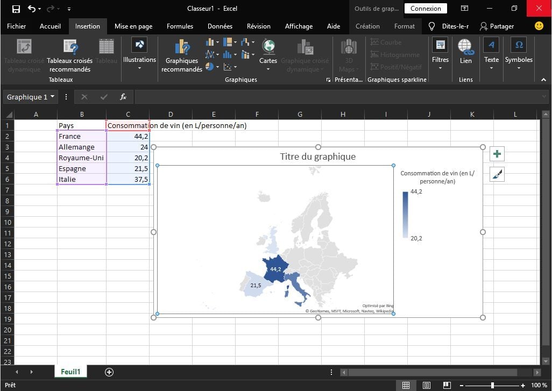This screenshot has width=552, height=391.
Task: Open the Formules ribbon tab
Action: tap(180, 26)
